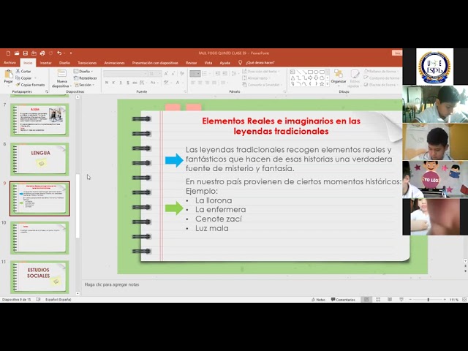Open the Transiciones ribbon tab
The width and height of the screenshot is (468, 351).
(86, 63)
